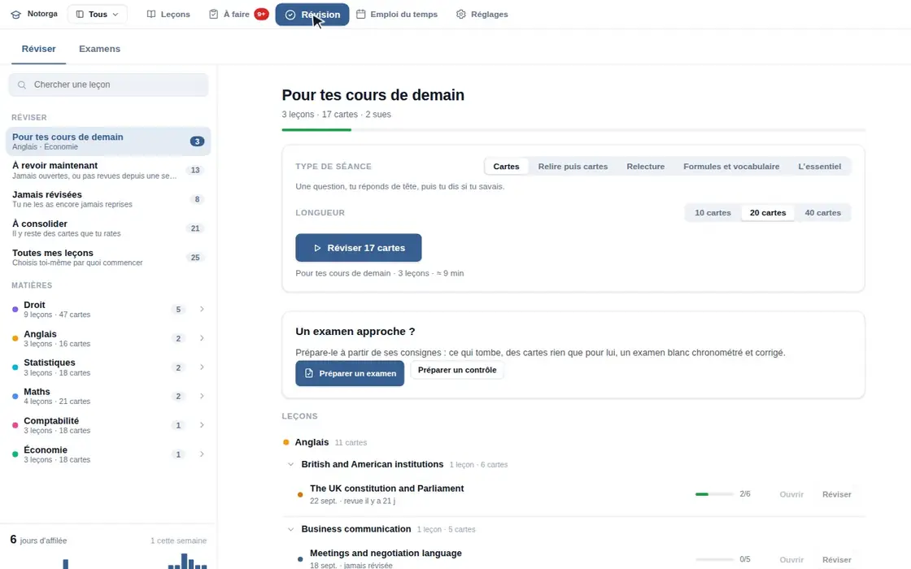Click the Réviser 17 cartes button
Screen dimensions: 911x569
[359, 248]
